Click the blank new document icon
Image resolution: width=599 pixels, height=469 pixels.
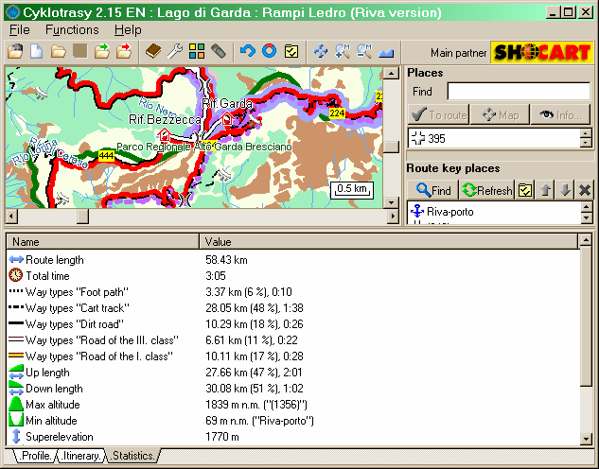coord(37,51)
